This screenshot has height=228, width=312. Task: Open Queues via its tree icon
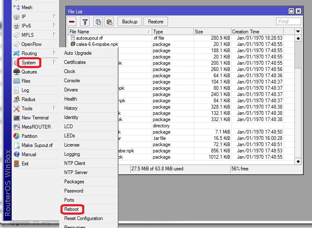[17, 72]
